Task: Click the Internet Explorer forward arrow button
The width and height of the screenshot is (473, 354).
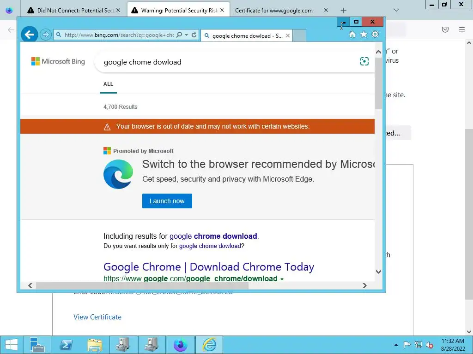Action: [46, 35]
